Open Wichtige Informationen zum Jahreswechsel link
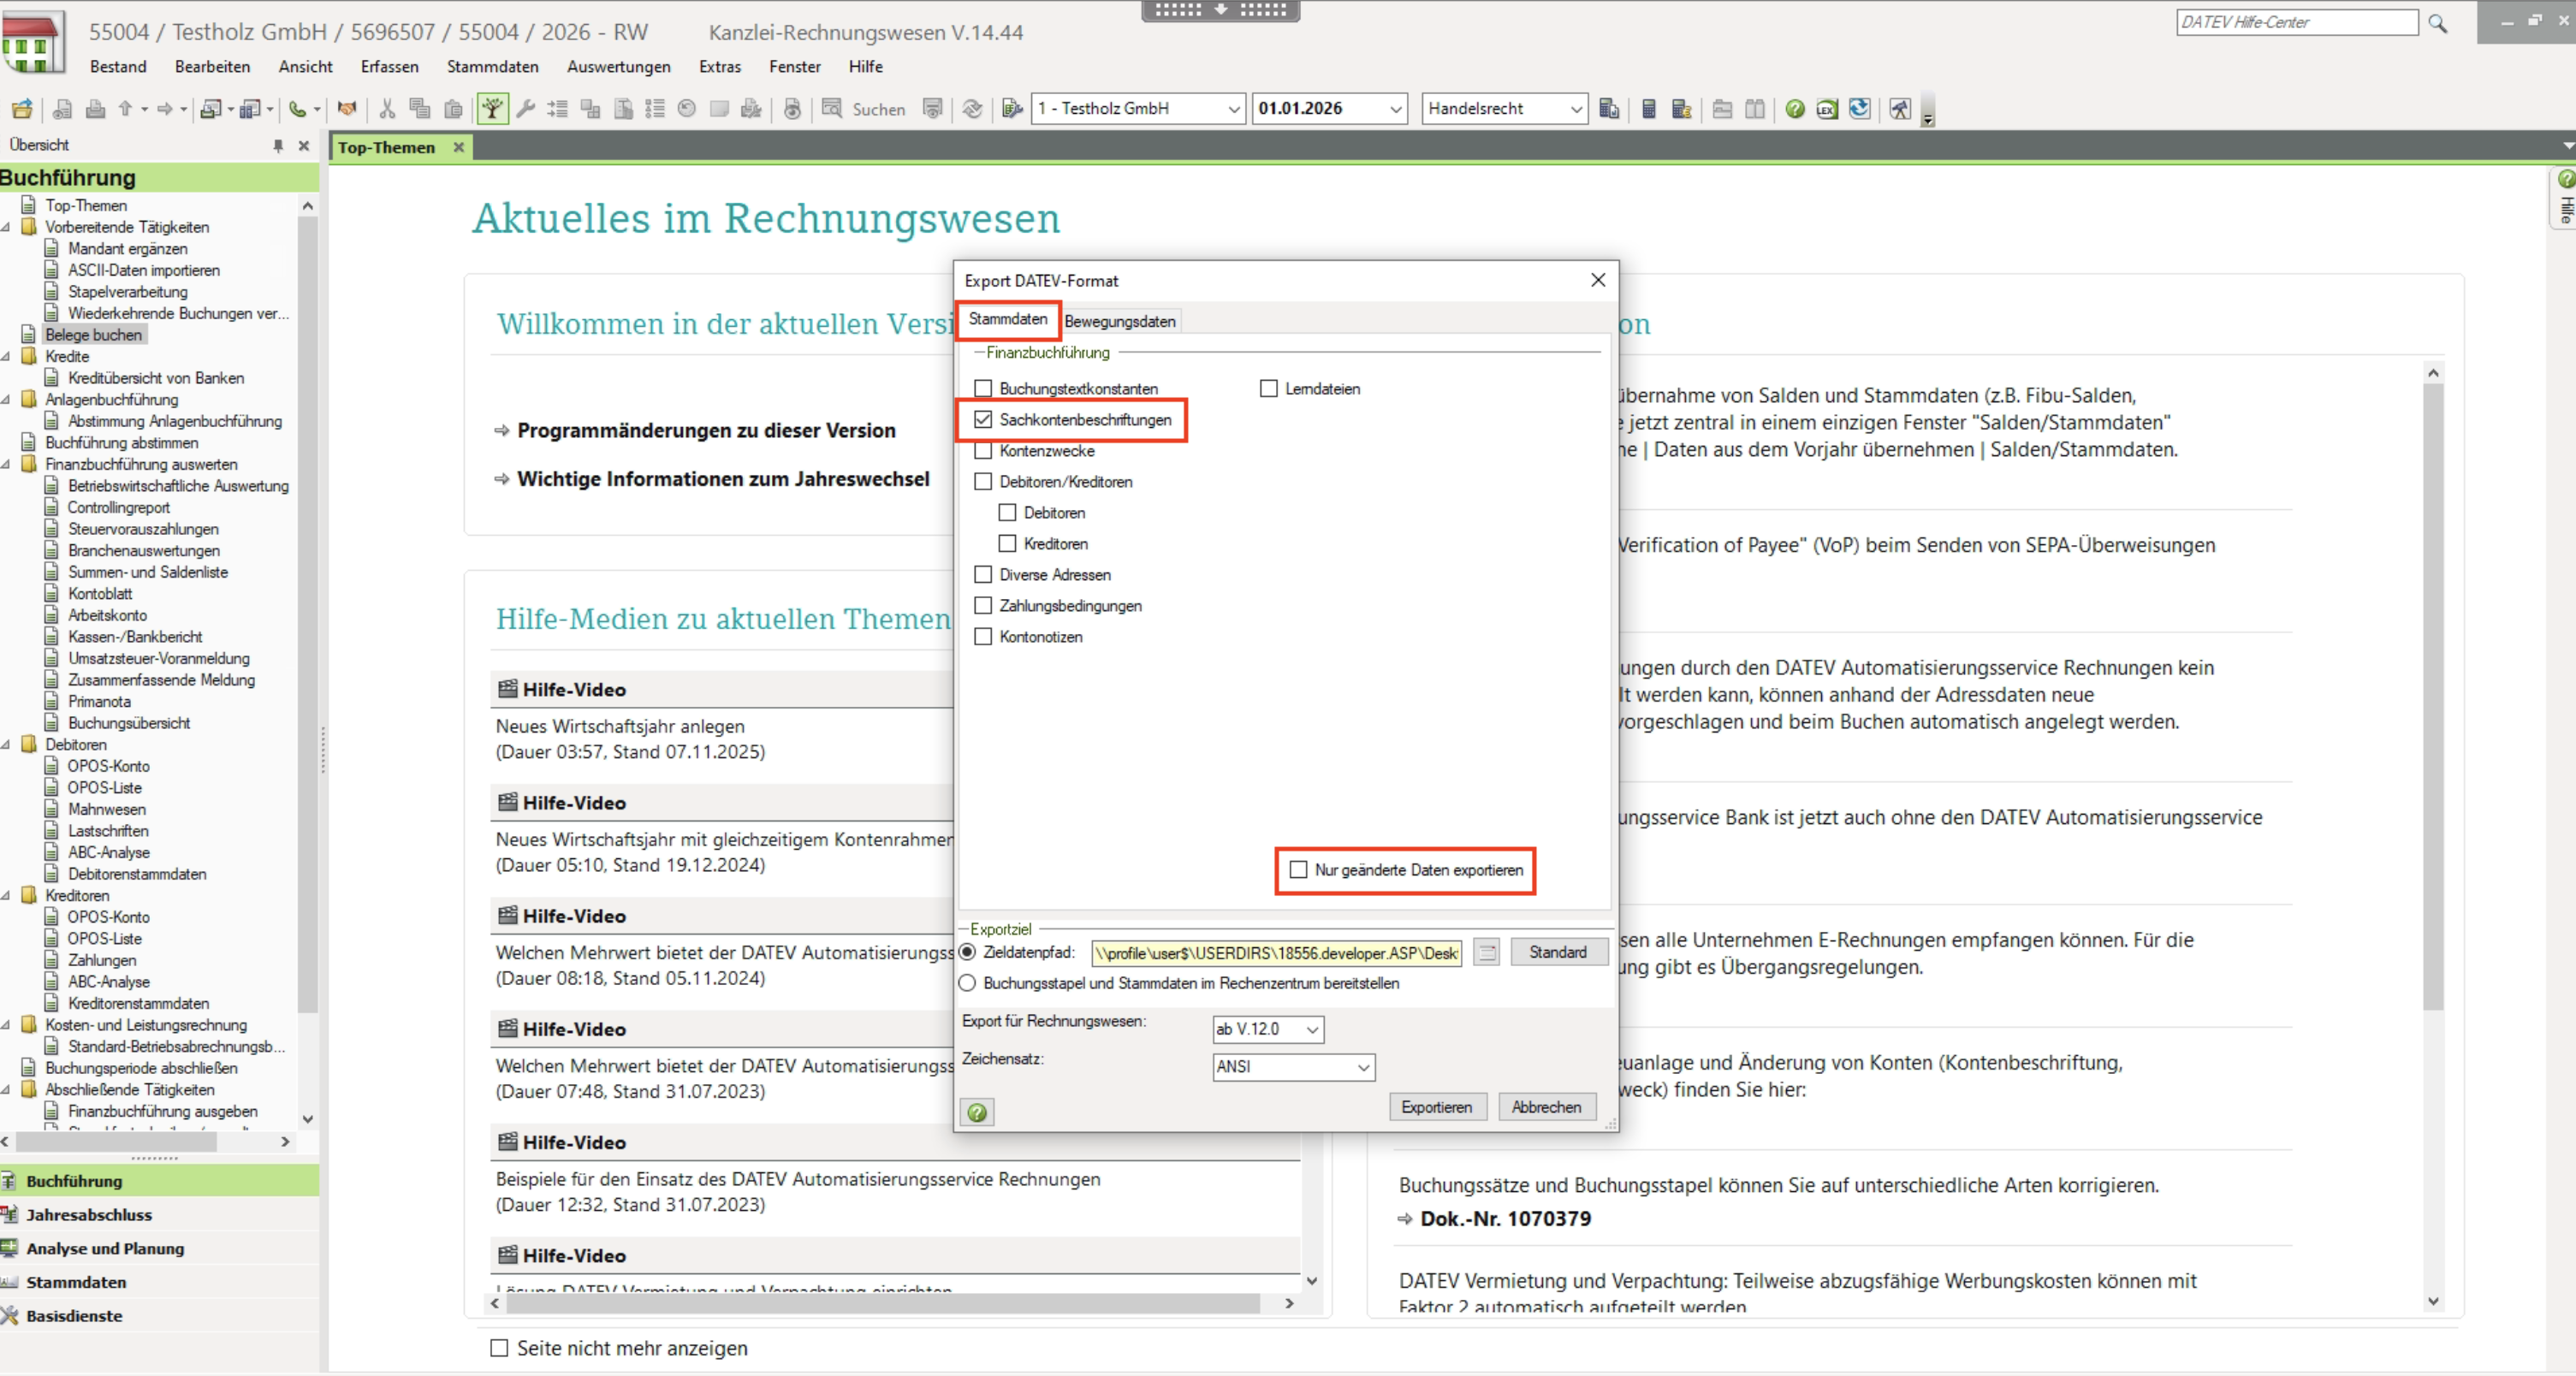The width and height of the screenshot is (2576, 1376). pos(723,479)
